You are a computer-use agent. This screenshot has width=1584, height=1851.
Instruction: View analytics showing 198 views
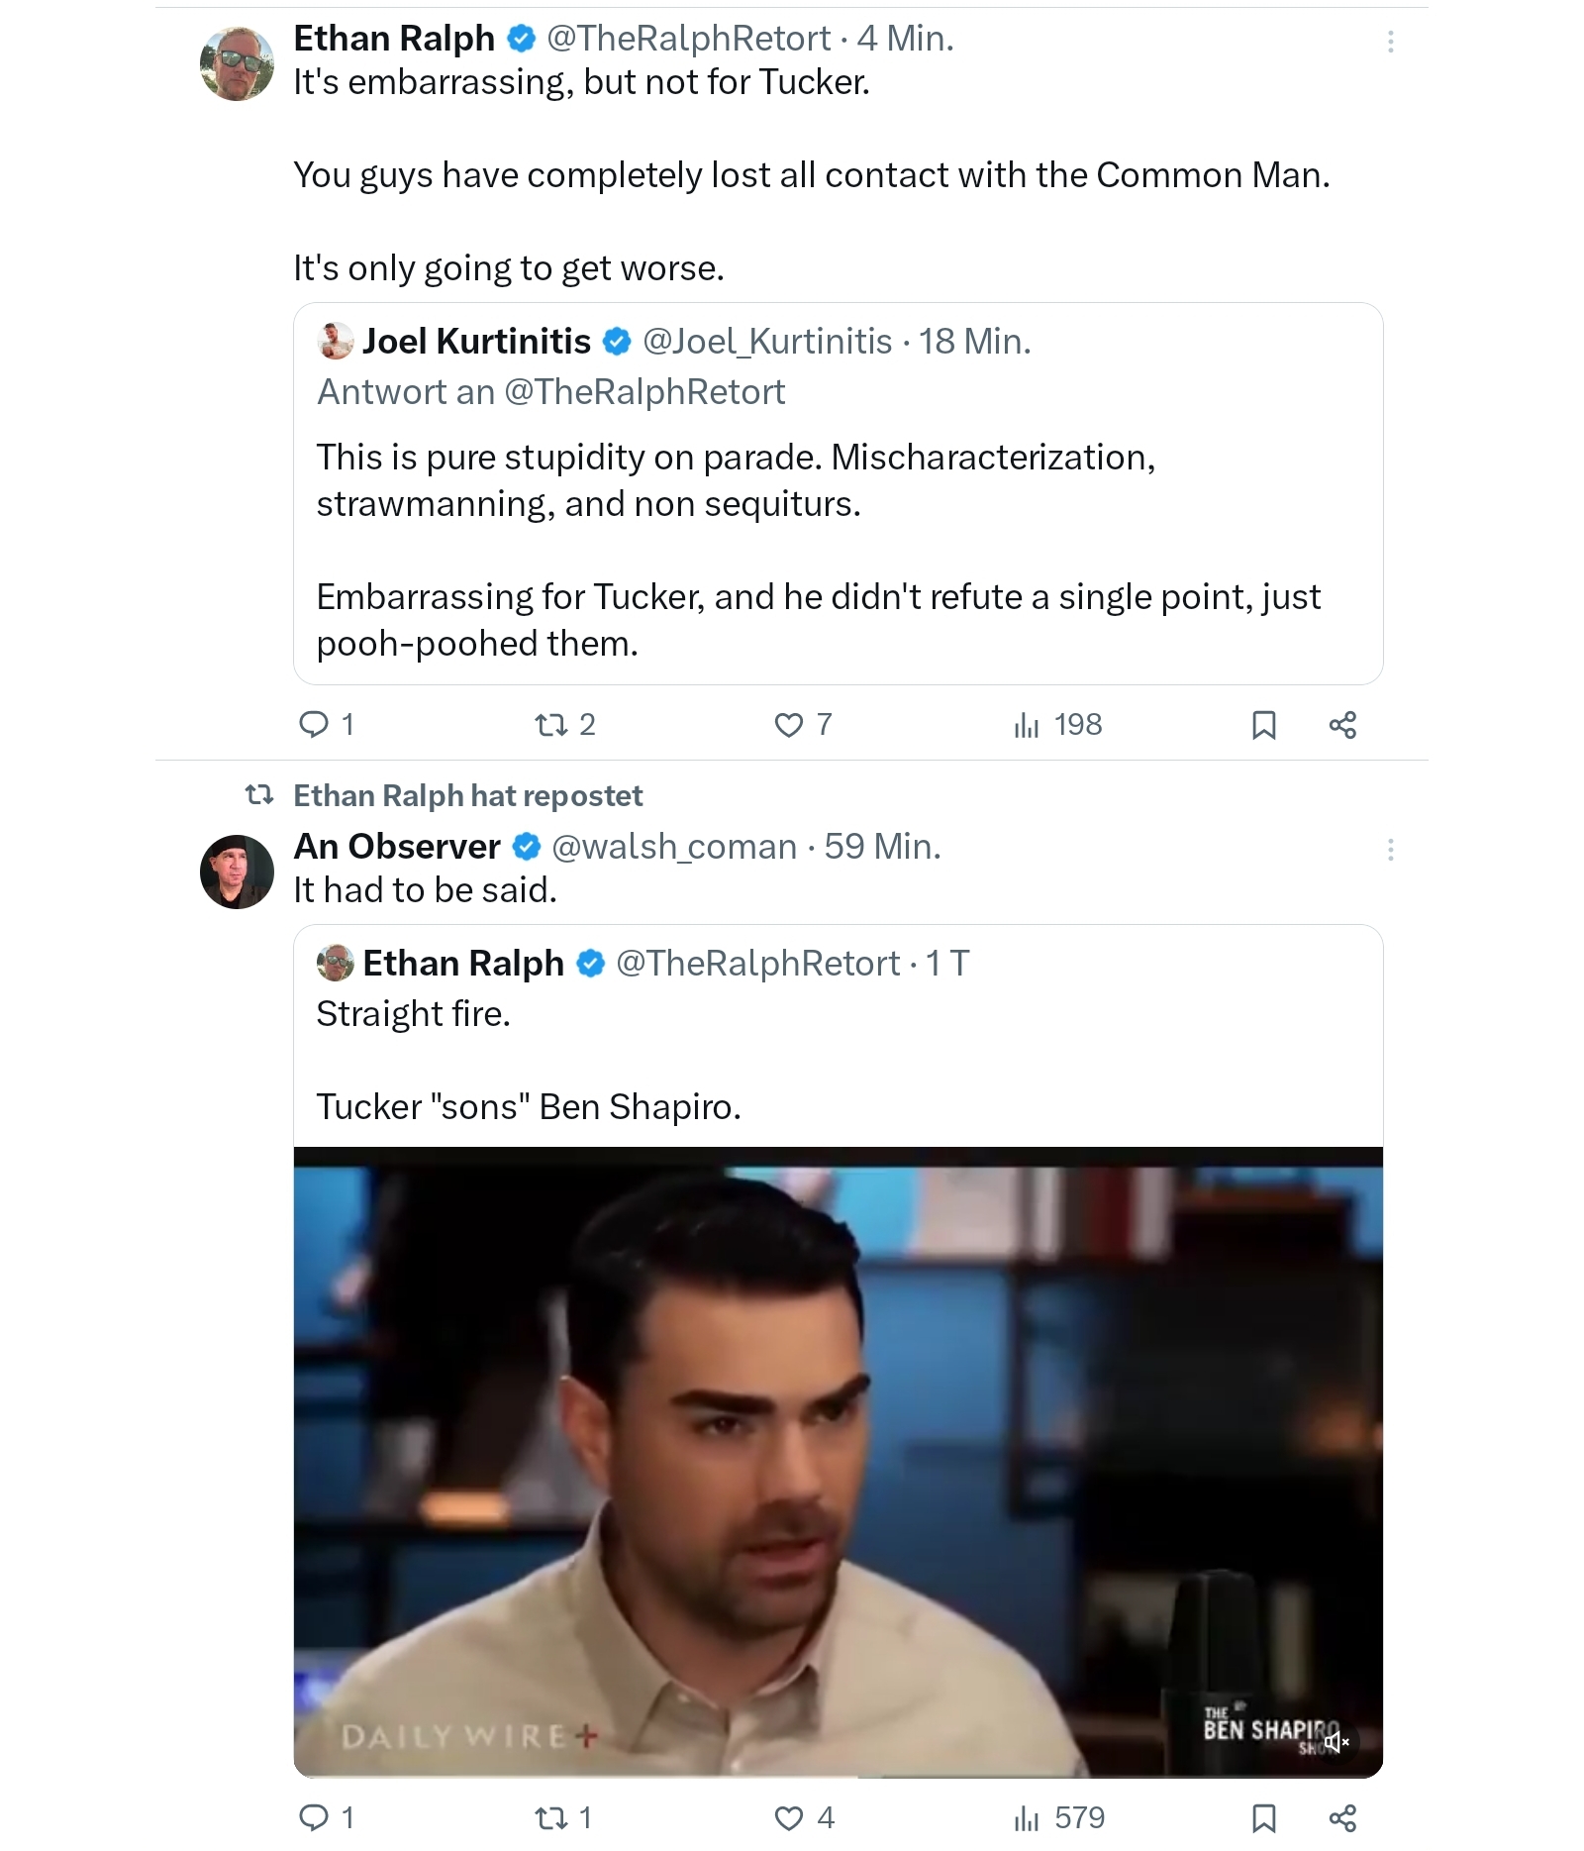1028,725
